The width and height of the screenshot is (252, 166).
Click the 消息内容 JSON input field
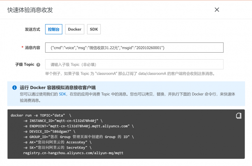[x=134, y=48]
